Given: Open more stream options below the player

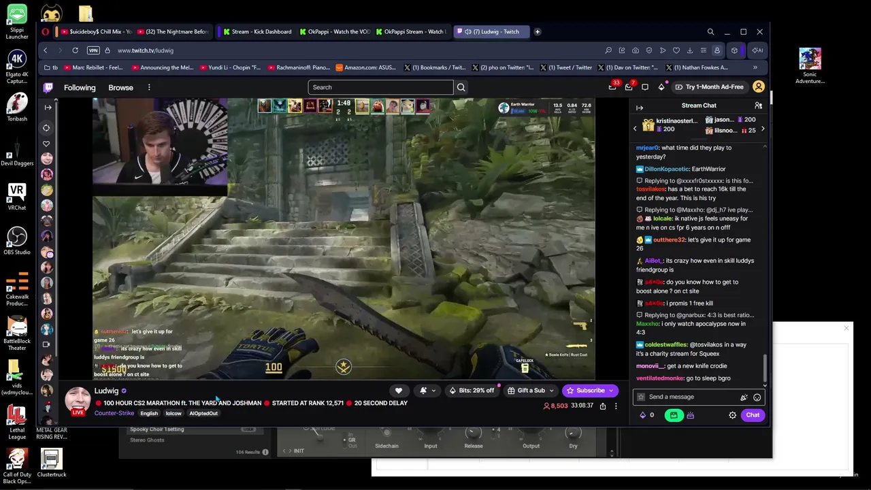Looking at the screenshot, I should [x=616, y=406].
